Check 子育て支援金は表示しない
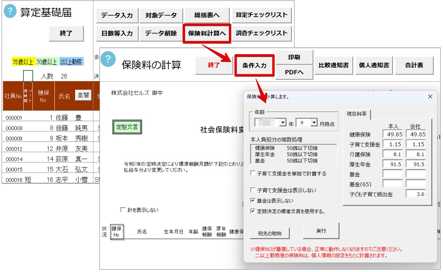 click(x=253, y=190)
